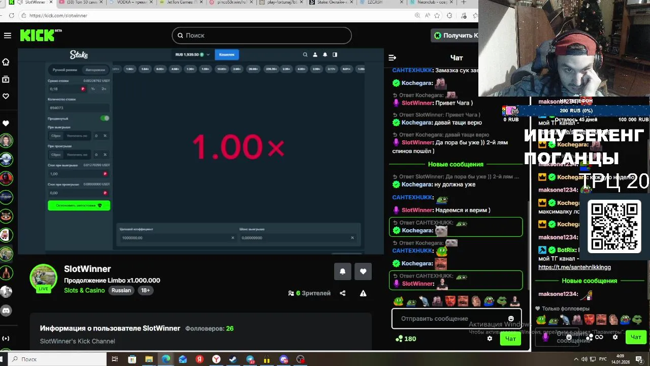Click the Following heart icon in sidebar
The width and height of the screenshot is (650, 366).
(x=6, y=96)
